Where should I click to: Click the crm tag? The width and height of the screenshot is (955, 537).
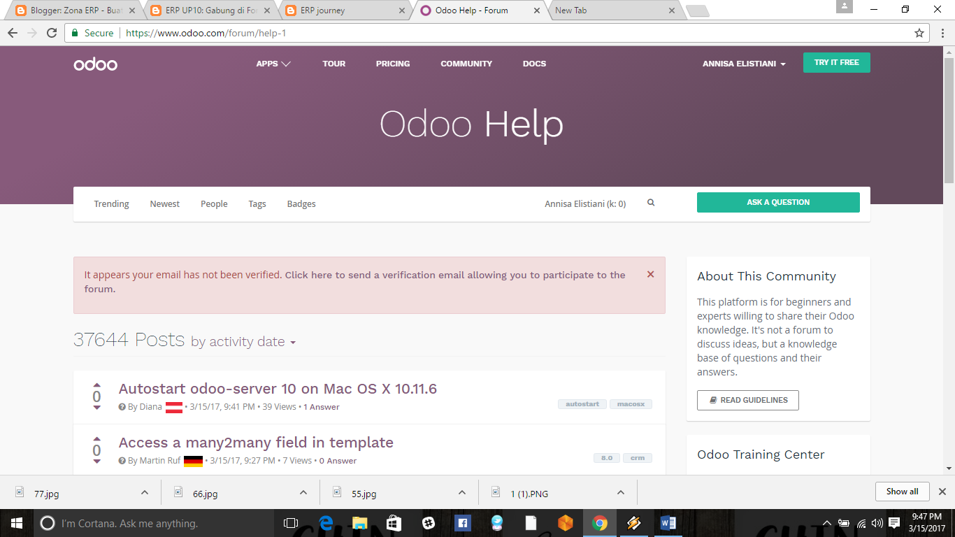click(638, 458)
